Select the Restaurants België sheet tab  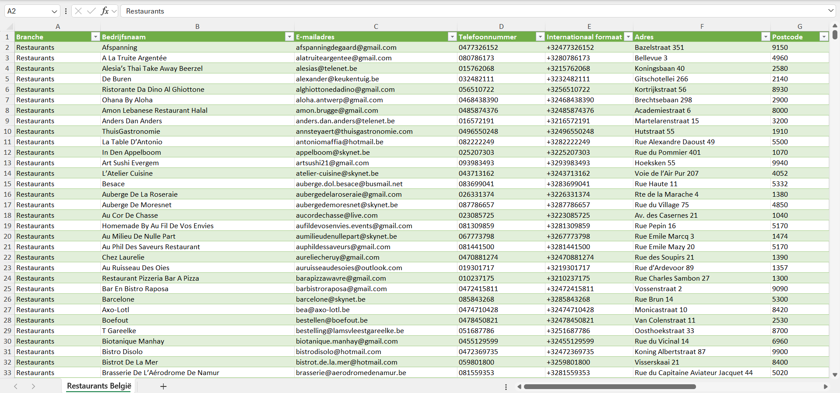tap(99, 386)
